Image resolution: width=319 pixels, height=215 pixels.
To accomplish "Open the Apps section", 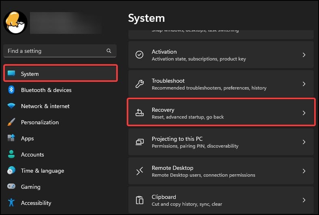I will pyautogui.click(x=27, y=138).
